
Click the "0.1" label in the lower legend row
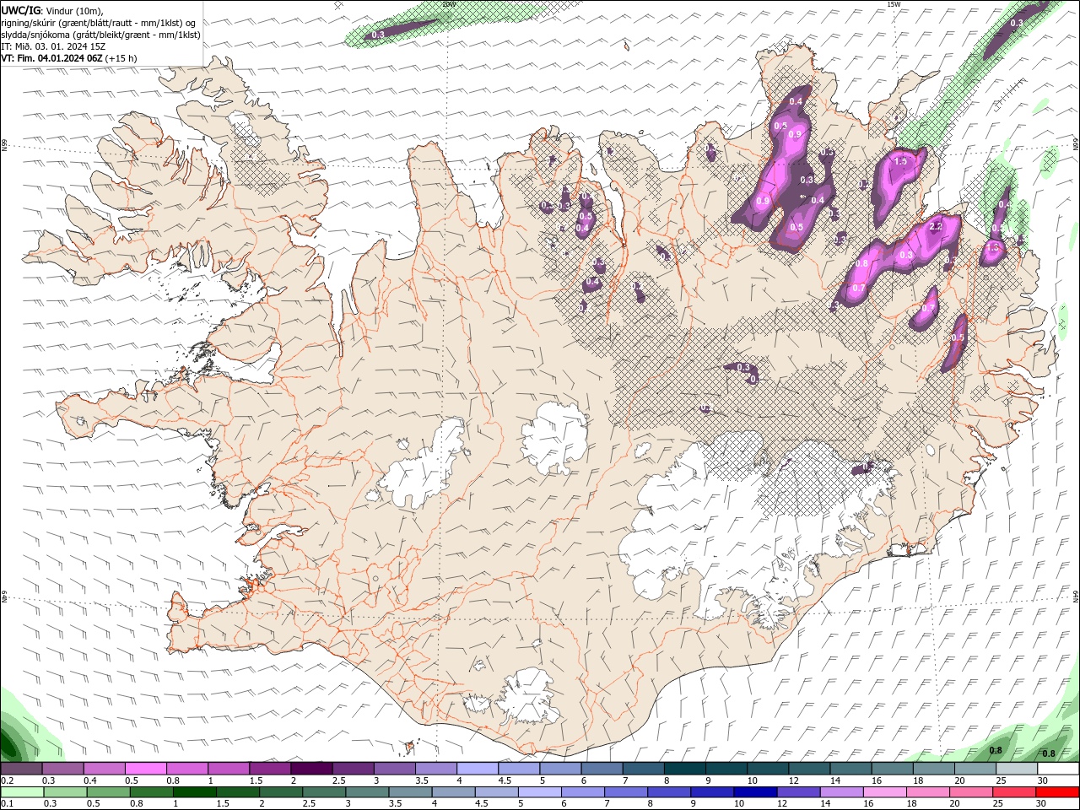[x=7, y=804]
